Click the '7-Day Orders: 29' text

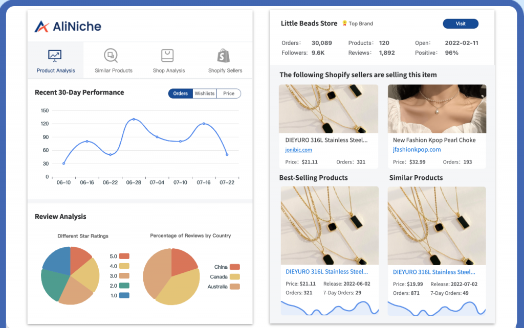pyautogui.click(x=342, y=293)
